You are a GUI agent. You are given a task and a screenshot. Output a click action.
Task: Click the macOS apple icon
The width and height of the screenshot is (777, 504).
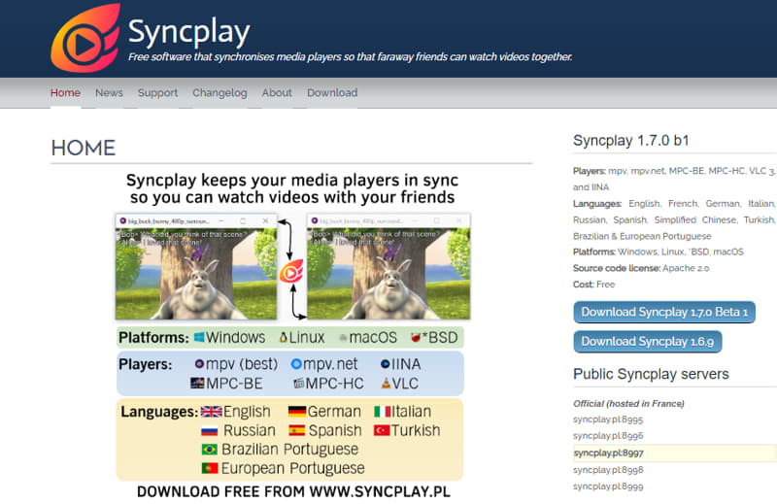(343, 338)
